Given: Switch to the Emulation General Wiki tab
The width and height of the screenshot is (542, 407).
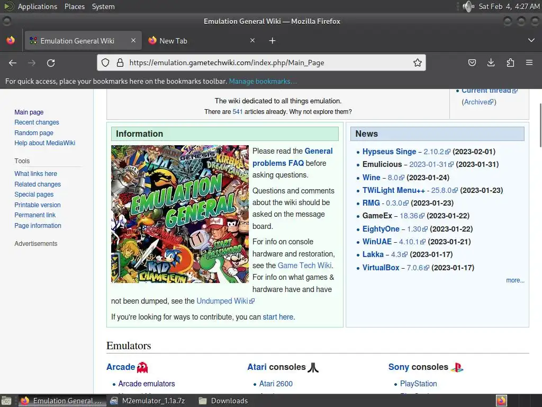Looking at the screenshot, I should [83, 40].
